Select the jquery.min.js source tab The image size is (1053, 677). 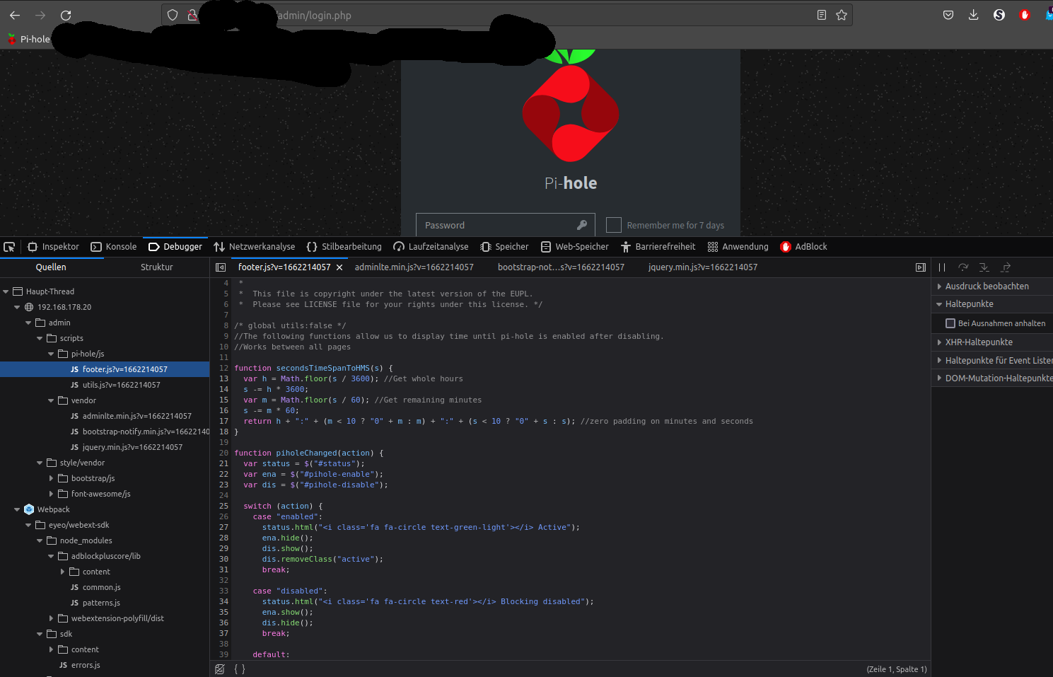tap(702, 267)
